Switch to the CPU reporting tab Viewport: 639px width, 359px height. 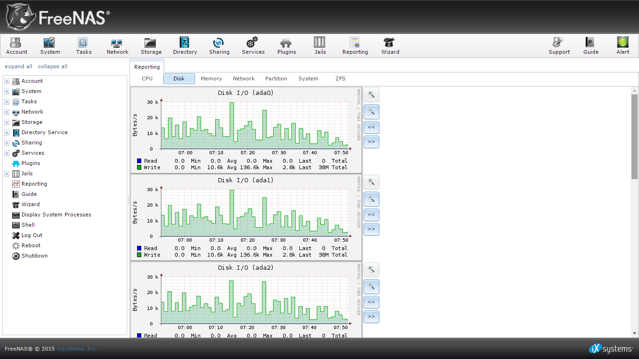[147, 79]
